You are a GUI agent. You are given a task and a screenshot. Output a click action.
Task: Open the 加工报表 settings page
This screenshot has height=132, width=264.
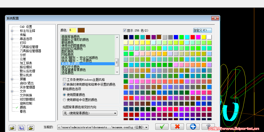26,63
